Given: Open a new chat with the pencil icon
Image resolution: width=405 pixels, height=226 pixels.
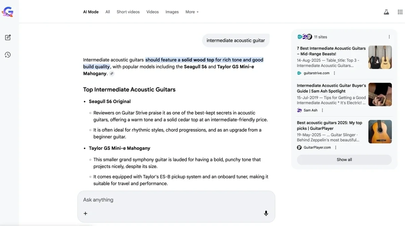Looking at the screenshot, I should (x=8, y=37).
